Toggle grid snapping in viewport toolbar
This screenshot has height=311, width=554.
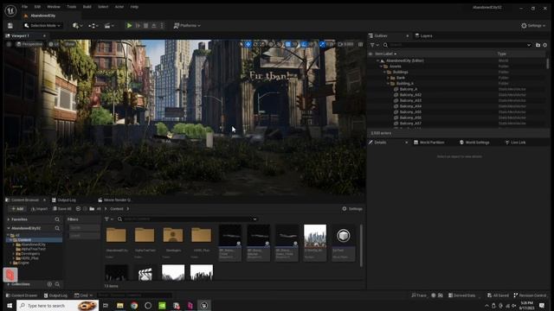[x=288, y=44]
